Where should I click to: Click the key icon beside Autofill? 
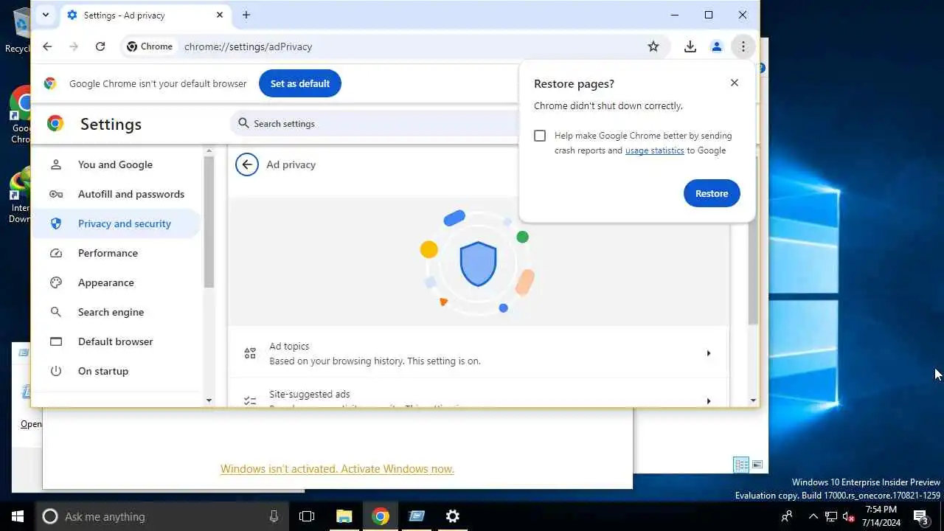tap(55, 194)
